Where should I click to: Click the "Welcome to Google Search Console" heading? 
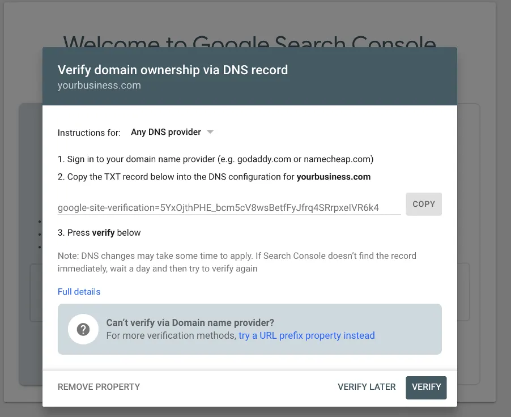[249, 41]
